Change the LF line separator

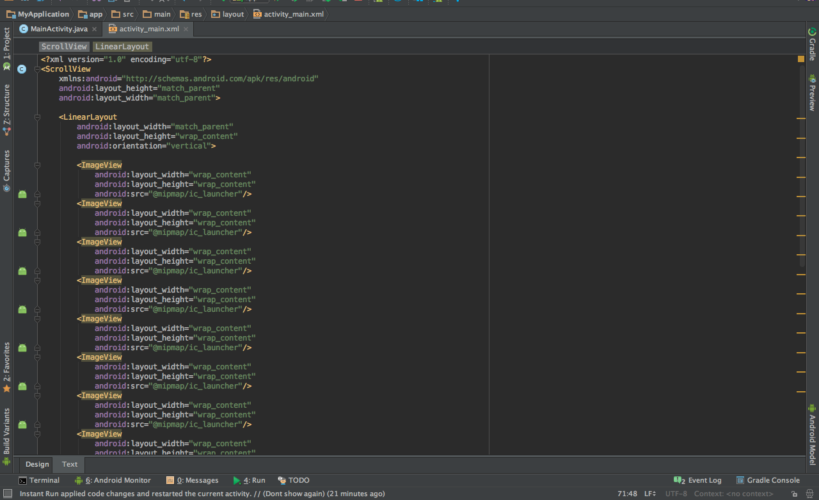(649, 494)
